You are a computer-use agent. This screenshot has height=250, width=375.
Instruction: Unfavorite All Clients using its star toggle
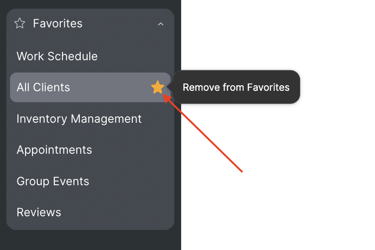[x=157, y=87]
